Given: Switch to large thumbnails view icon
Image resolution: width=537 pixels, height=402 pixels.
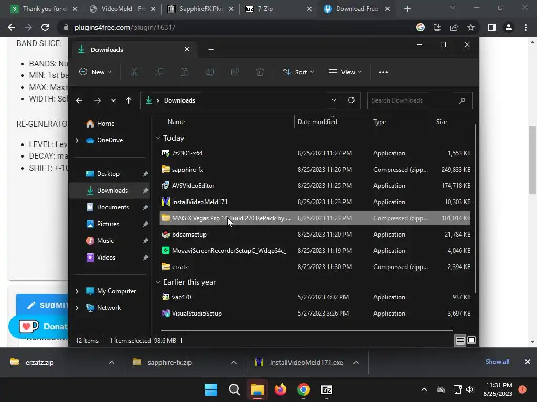Looking at the screenshot, I should (471, 340).
